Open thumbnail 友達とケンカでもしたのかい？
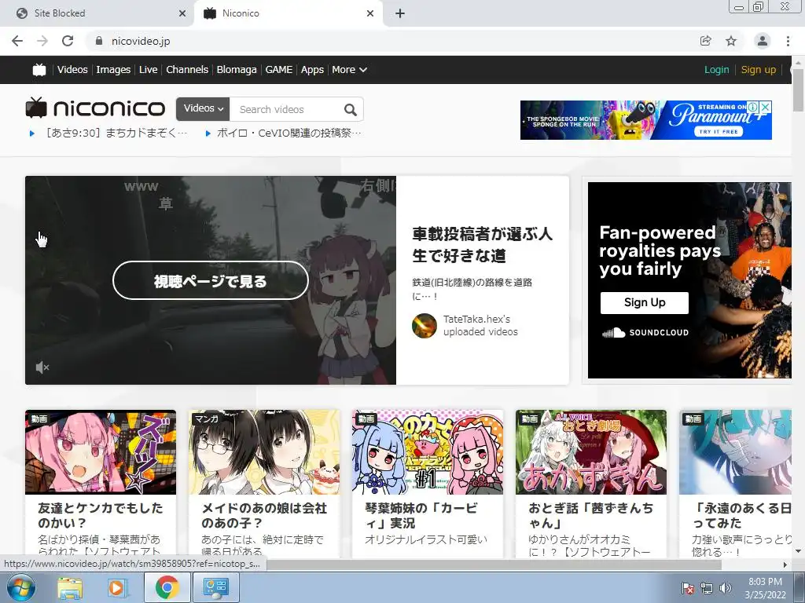Viewport: 805px width, 603px height. 101,452
